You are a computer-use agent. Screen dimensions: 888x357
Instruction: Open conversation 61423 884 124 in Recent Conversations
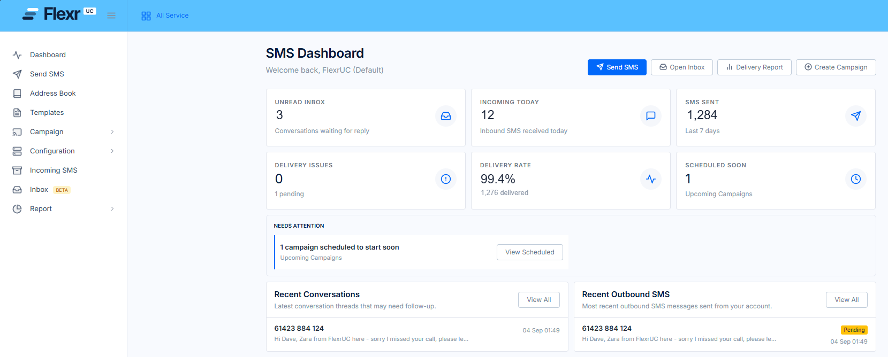299,329
